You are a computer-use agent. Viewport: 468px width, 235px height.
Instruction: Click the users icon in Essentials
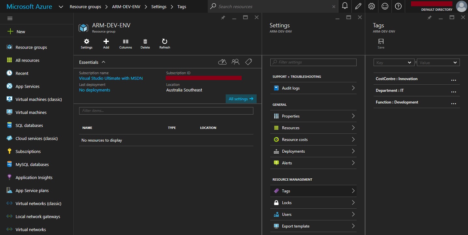tap(235, 62)
